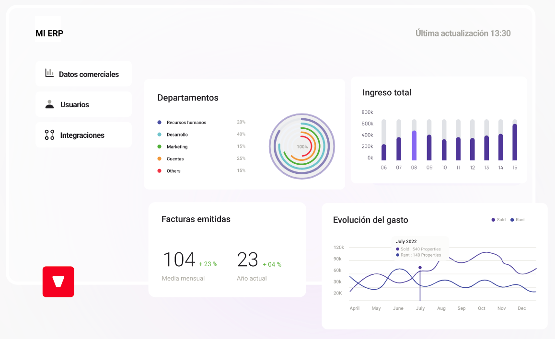Click the July 2022 tooltip heading
555x339 pixels.
406,241
